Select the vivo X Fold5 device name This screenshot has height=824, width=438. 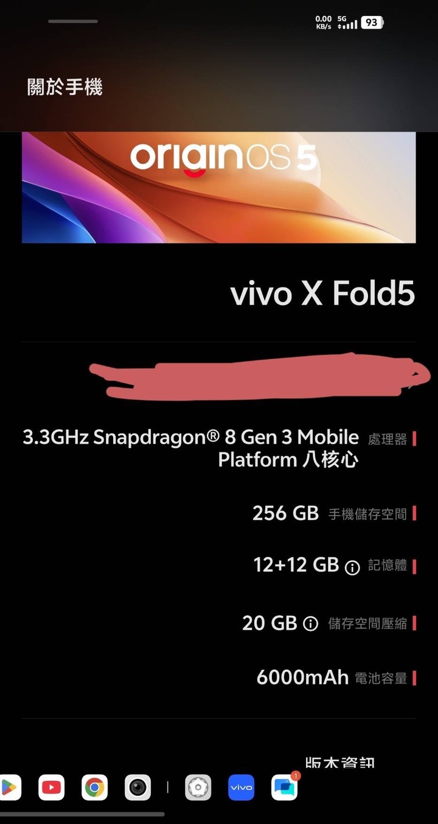[322, 294]
